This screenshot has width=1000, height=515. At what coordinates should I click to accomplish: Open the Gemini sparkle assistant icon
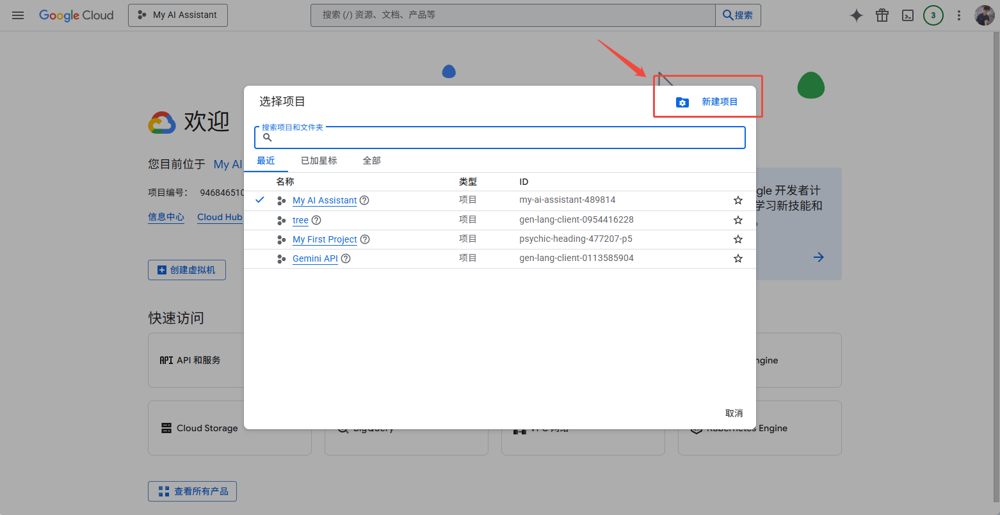point(857,15)
